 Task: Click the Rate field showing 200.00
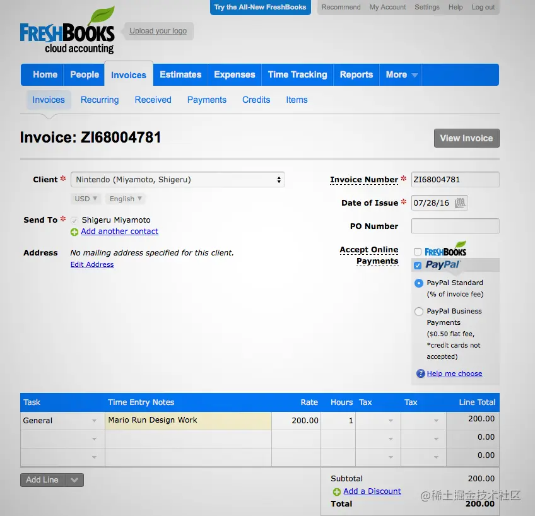tap(296, 421)
